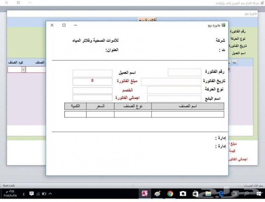This screenshot has height=202, width=265.
Task: Open Google Chrome in the taskbar
Action: click(x=170, y=193)
